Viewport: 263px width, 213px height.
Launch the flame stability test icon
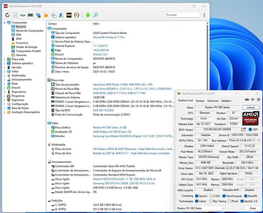tap(46, 15)
